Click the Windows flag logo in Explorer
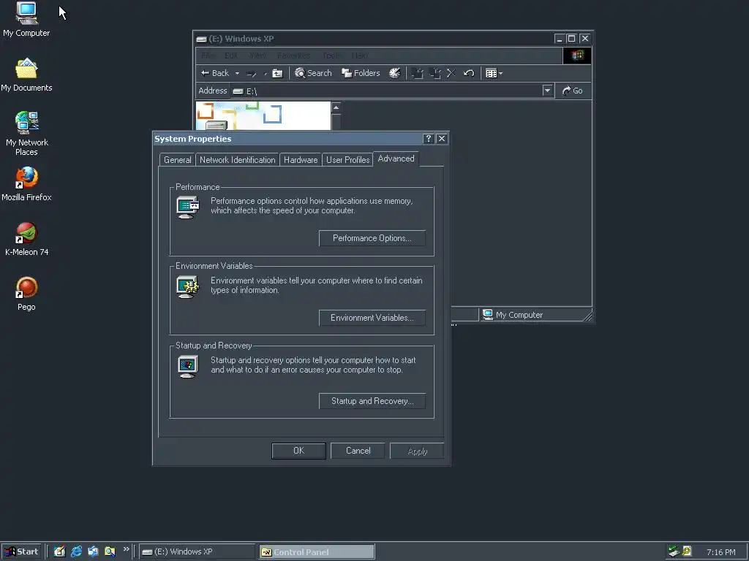 tap(577, 56)
